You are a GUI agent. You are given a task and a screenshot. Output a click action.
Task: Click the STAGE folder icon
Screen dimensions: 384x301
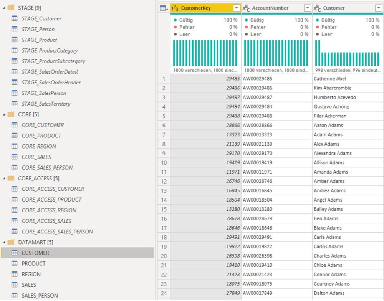(11, 8)
